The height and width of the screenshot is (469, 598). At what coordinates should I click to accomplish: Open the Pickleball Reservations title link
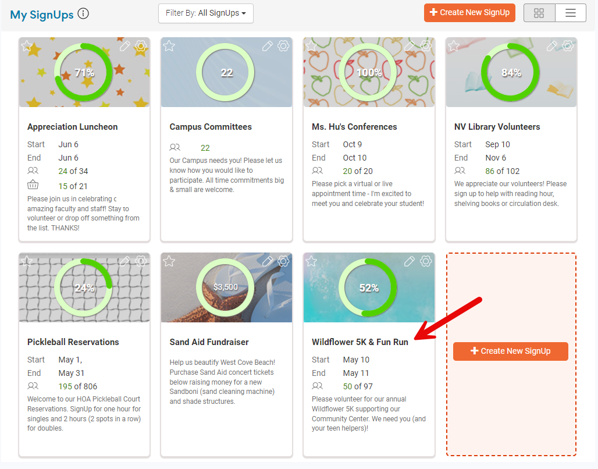coord(73,342)
